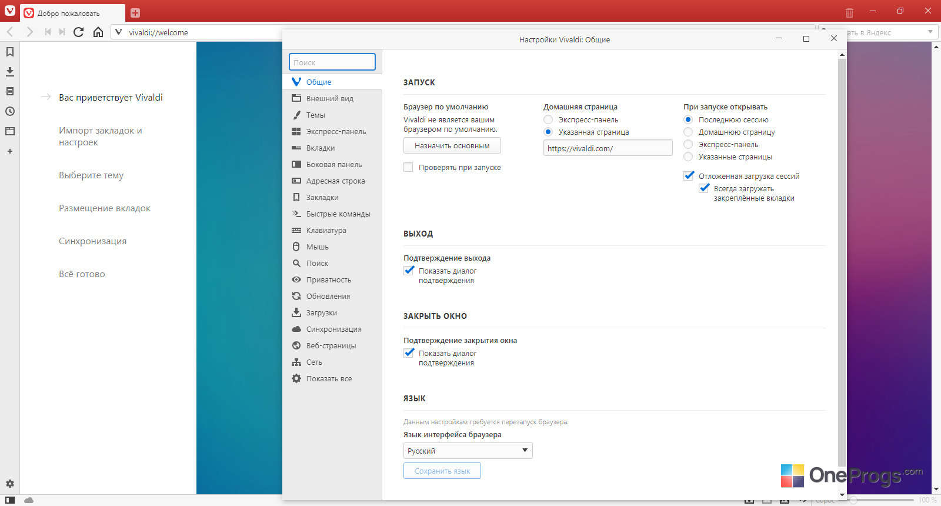Screen dimensions: 941x506
Task: Open the Bookmarks side panel
Action: coord(10,52)
